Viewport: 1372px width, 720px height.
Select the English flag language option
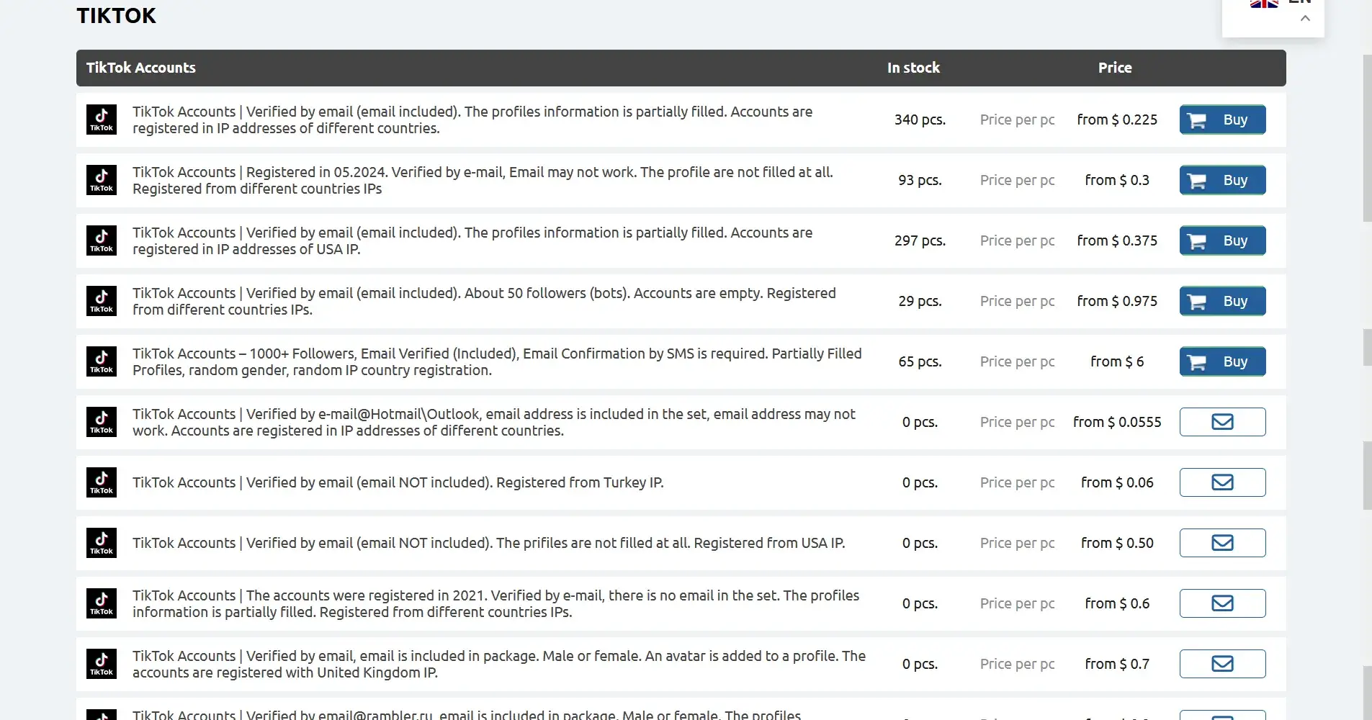pyautogui.click(x=1264, y=3)
